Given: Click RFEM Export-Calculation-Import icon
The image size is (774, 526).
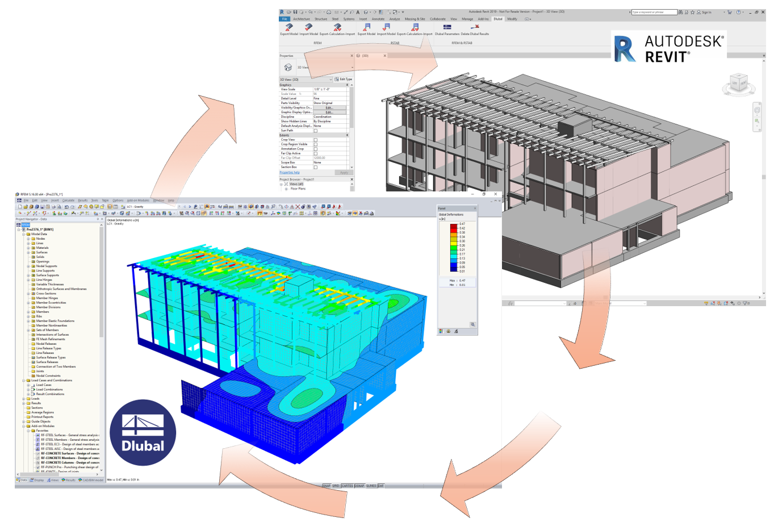Looking at the screenshot, I should point(337,27).
